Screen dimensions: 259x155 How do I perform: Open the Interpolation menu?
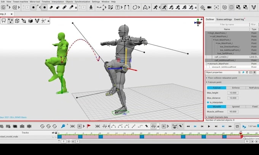coord(58,2)
